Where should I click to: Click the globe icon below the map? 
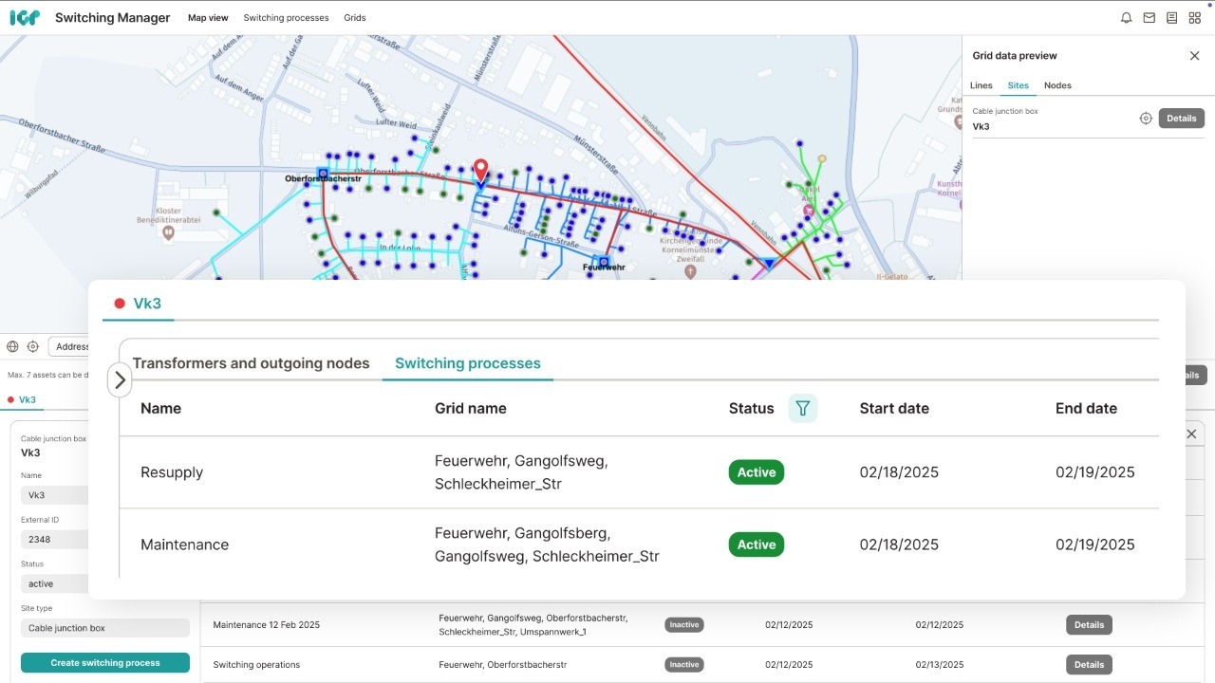pyautogui.click(x=12, y=347)
